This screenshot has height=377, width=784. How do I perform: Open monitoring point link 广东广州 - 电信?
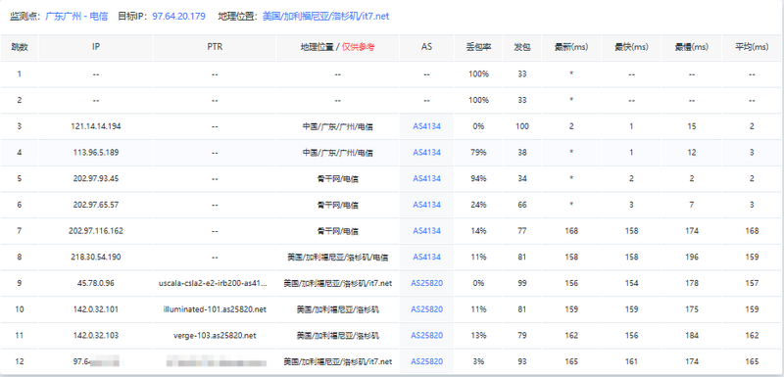click(76, 17)
